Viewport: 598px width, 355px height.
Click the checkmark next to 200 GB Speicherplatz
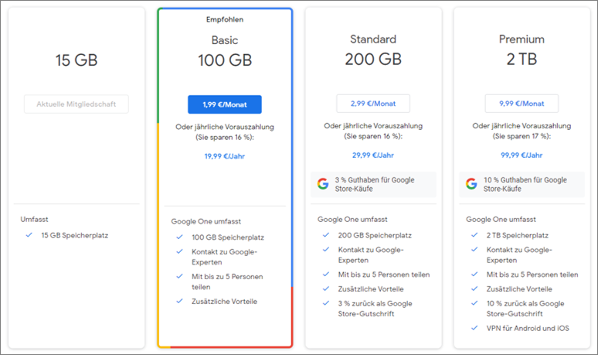(326, 235)
